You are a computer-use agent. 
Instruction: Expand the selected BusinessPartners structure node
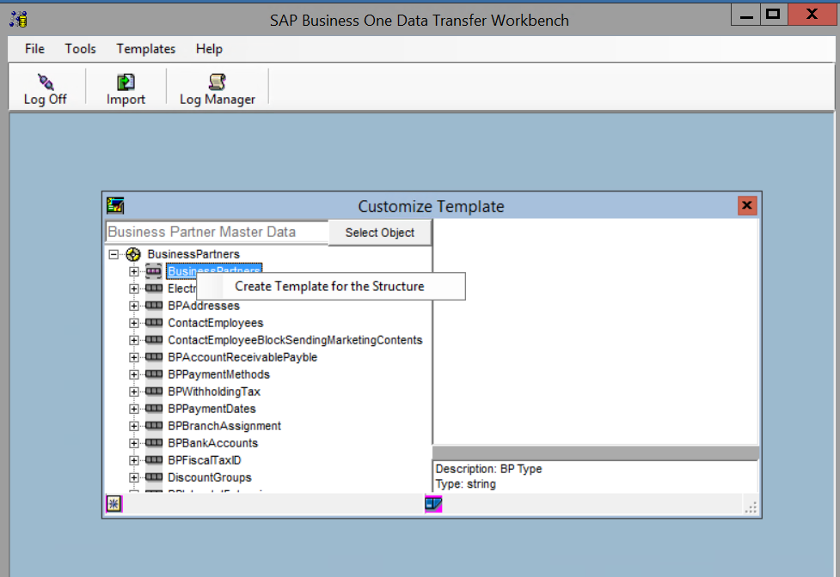pyautogui.click(x=134, y=271)
